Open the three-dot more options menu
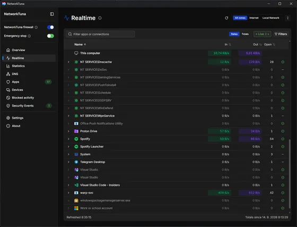 pyautogui.click(x=287, y=18)
